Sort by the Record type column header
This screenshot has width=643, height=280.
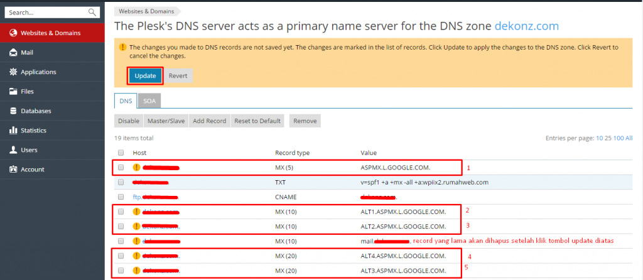point(292,153)
